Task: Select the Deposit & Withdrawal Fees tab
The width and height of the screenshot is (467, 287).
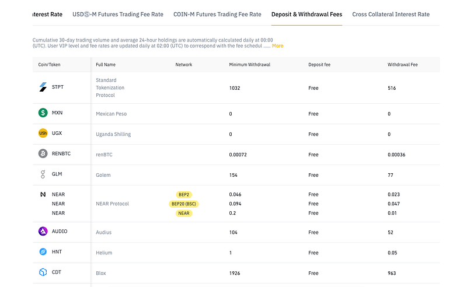Action: pos(306,14)
